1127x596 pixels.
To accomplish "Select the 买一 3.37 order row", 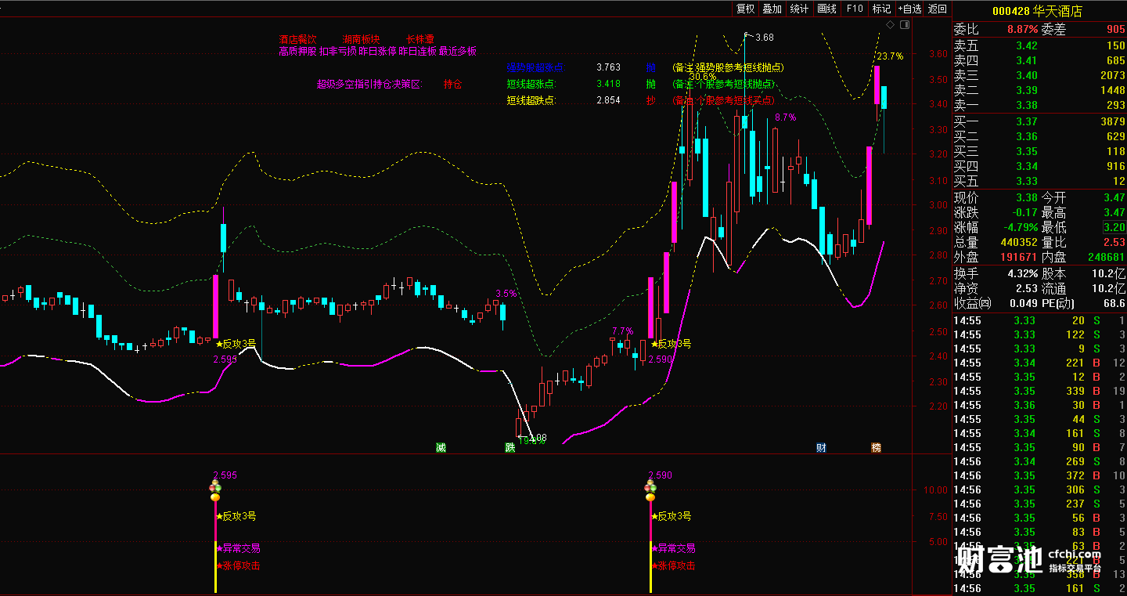I will pos(1039,121).
